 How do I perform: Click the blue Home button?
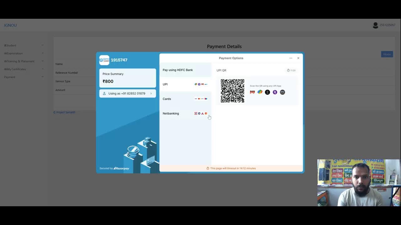click(387, 54)
